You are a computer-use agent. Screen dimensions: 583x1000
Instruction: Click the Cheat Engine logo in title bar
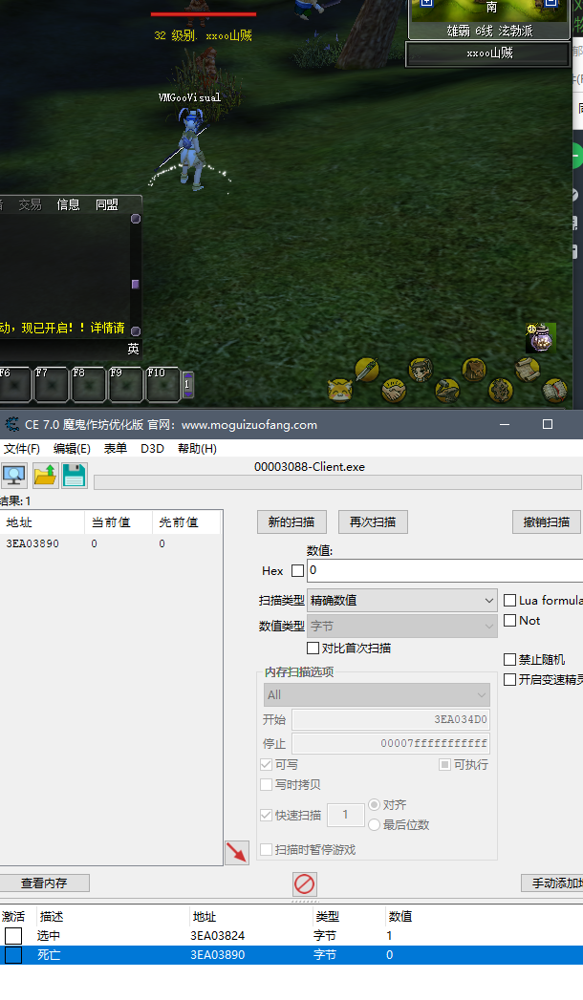coord(11,425)
